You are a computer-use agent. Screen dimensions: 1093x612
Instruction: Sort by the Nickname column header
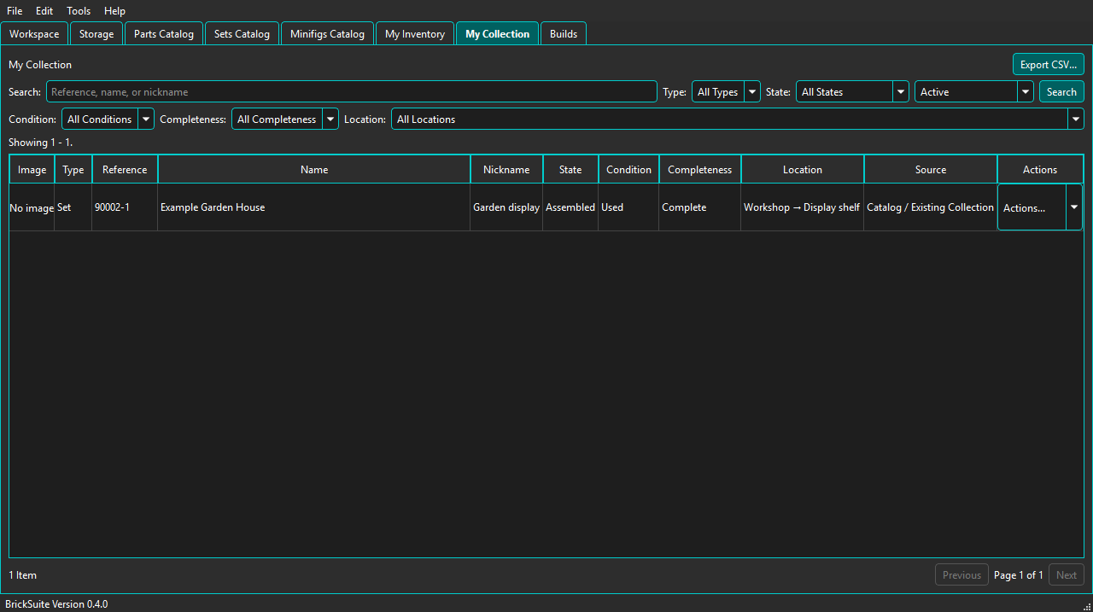point(506,169)
